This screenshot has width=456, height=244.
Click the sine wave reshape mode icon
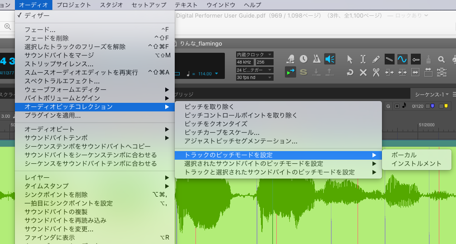pos(402,59)
